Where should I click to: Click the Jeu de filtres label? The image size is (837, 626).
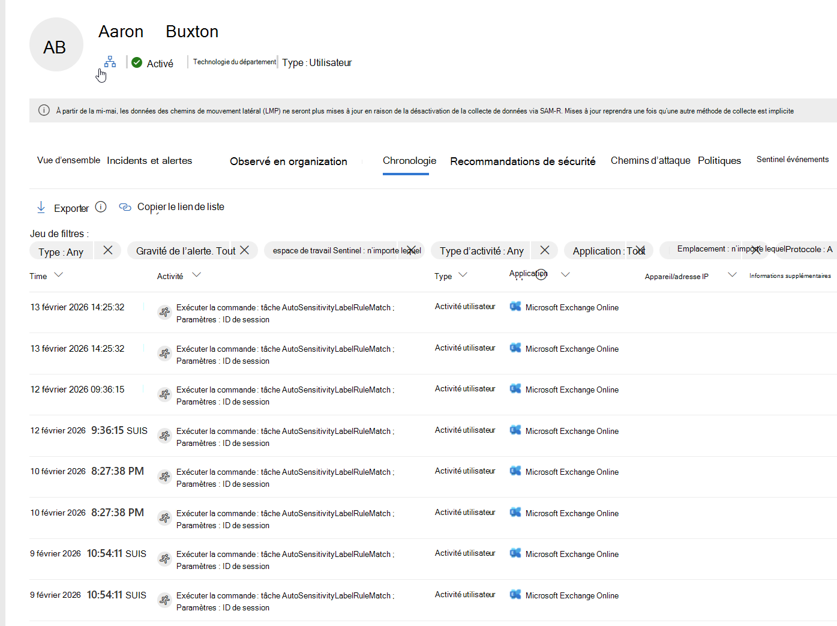tap(59, 234)
